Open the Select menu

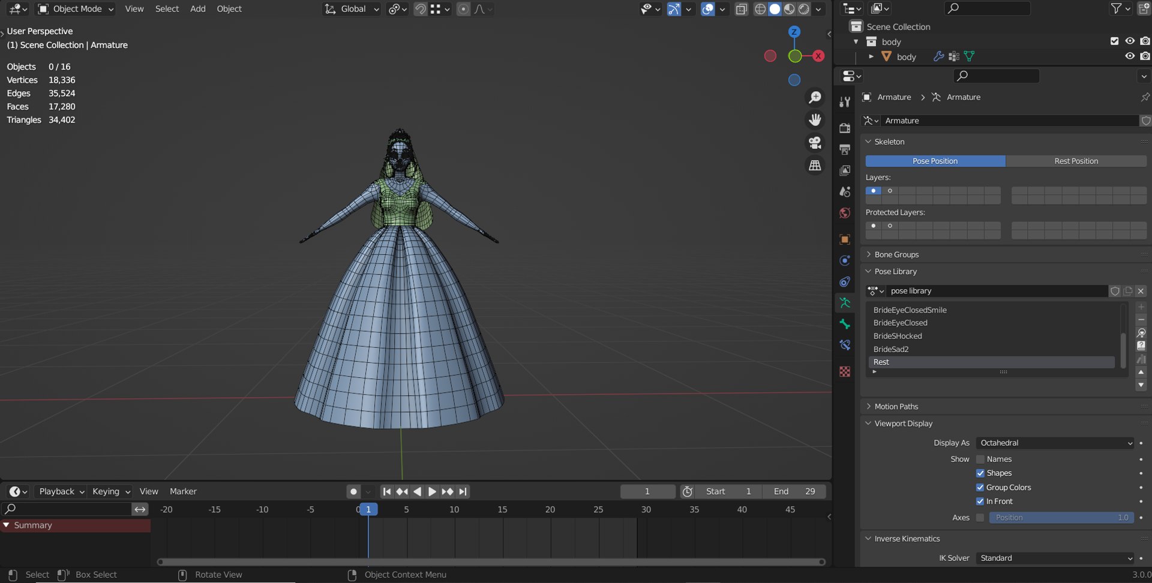[x=167, y=9]
